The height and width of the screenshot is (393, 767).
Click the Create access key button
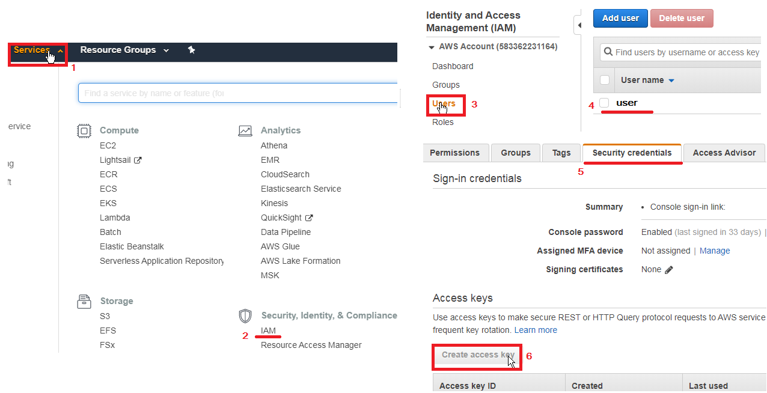coord(478,355)
